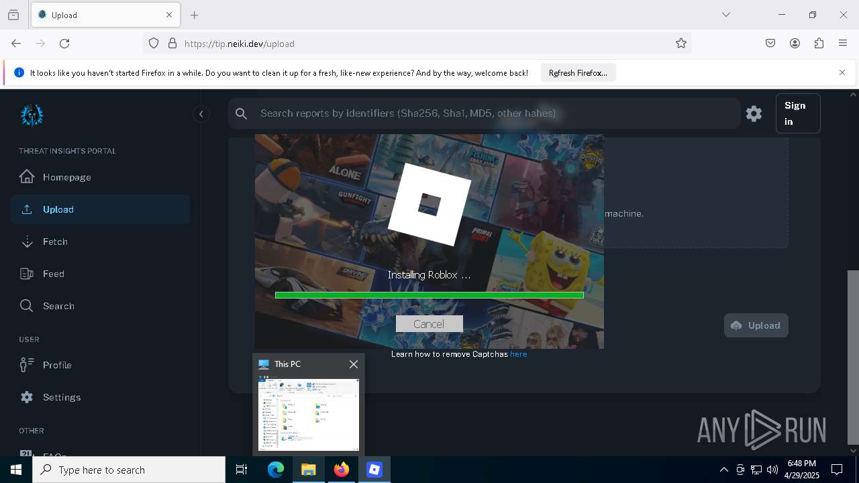
Task: Open Fetch in the sidebar
Action: pos(101,241)
